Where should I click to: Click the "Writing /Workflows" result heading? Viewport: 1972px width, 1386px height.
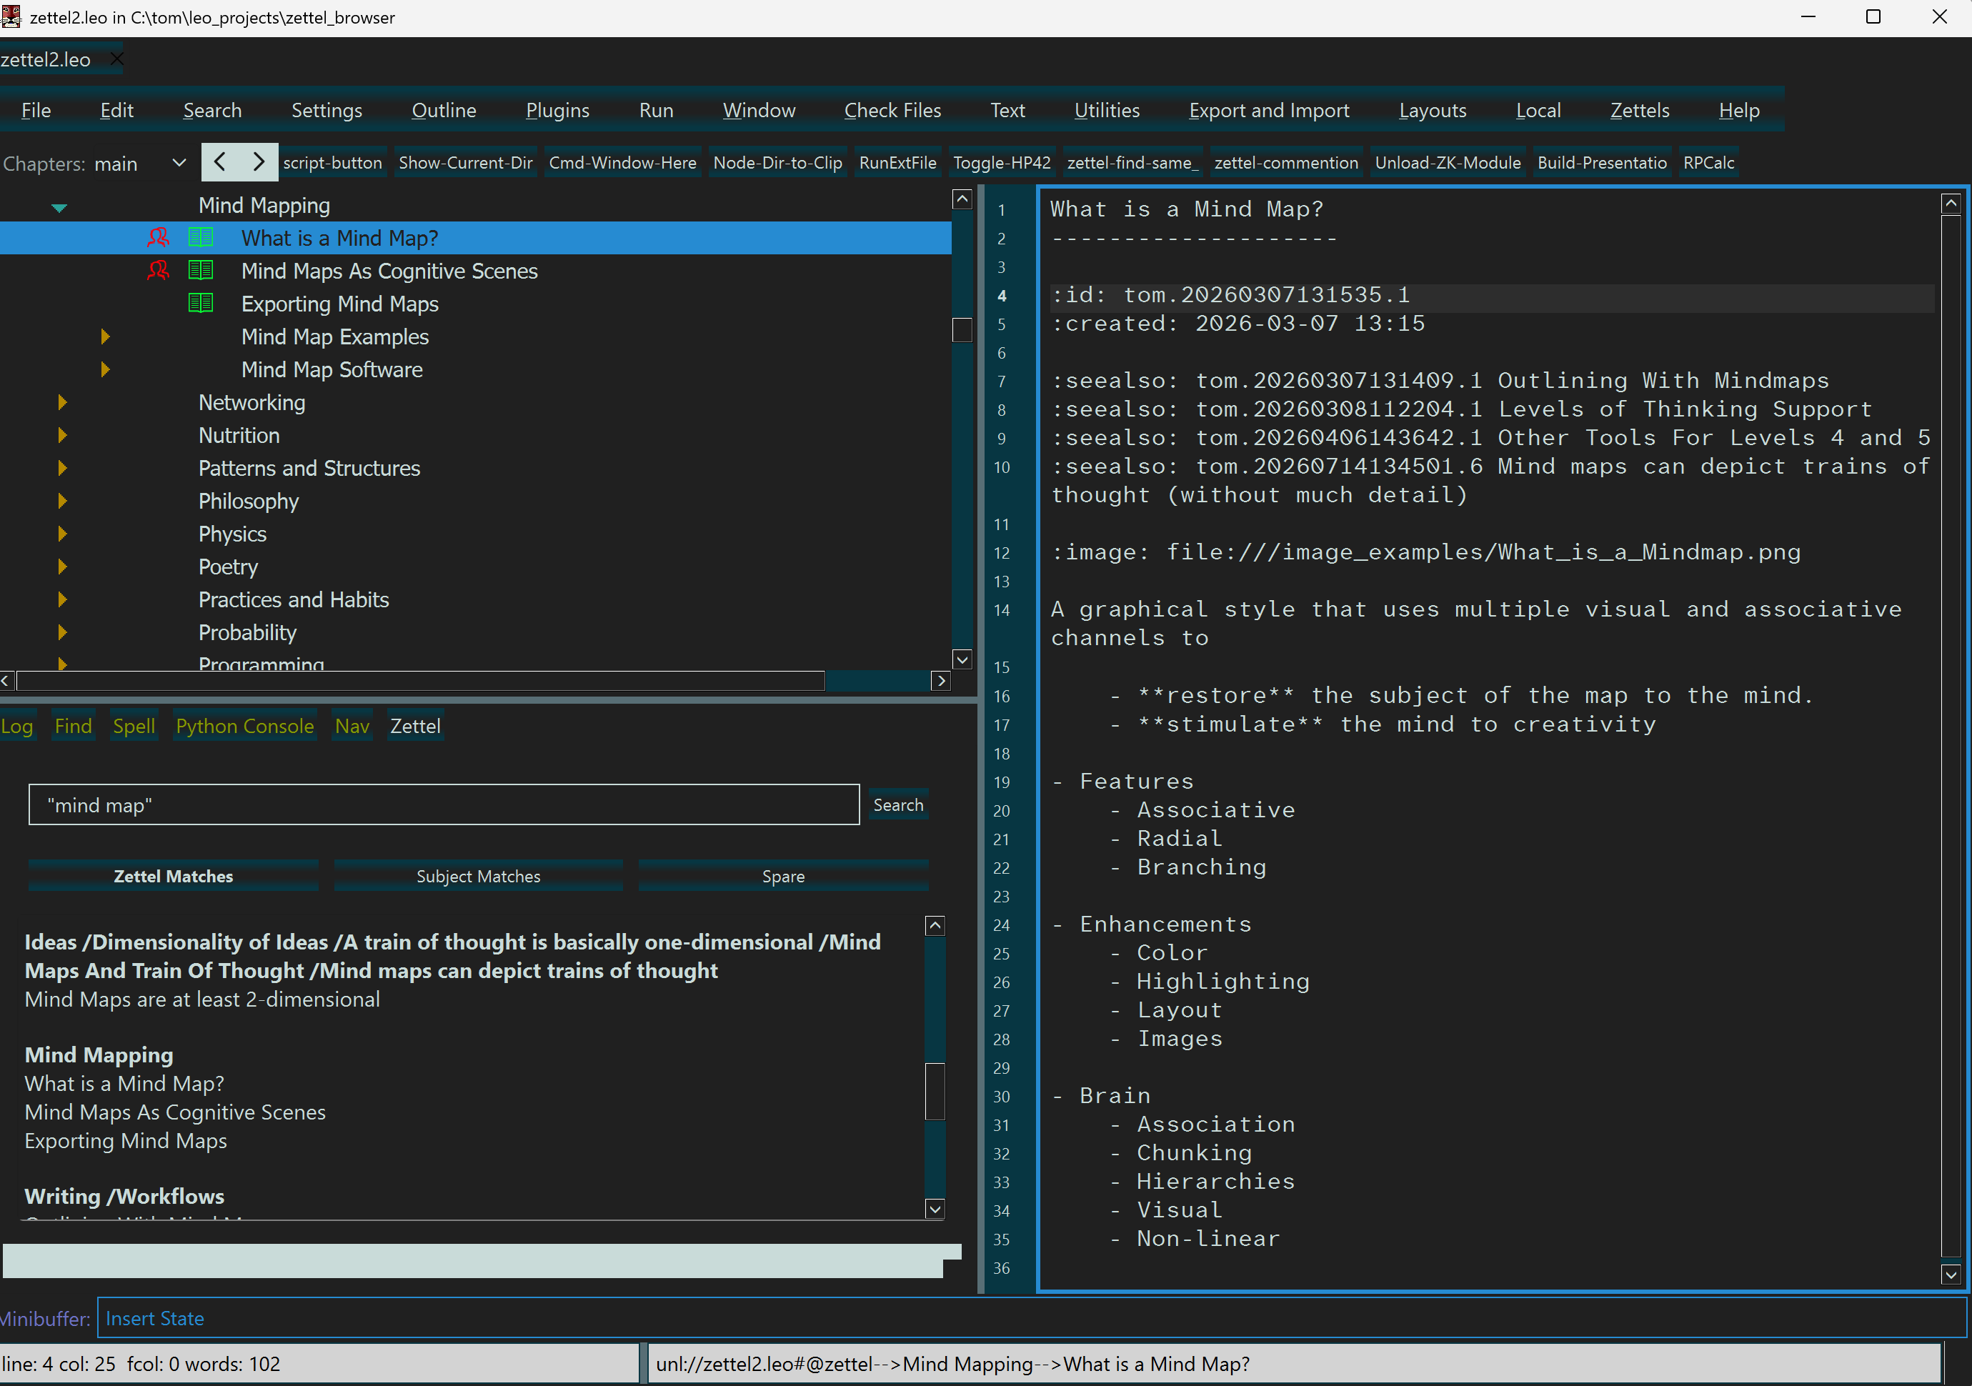124,1196
